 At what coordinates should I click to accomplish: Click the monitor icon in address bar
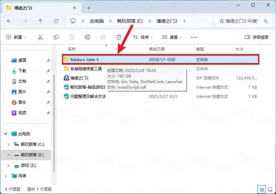pyautogui.click(x=73, y=21)
